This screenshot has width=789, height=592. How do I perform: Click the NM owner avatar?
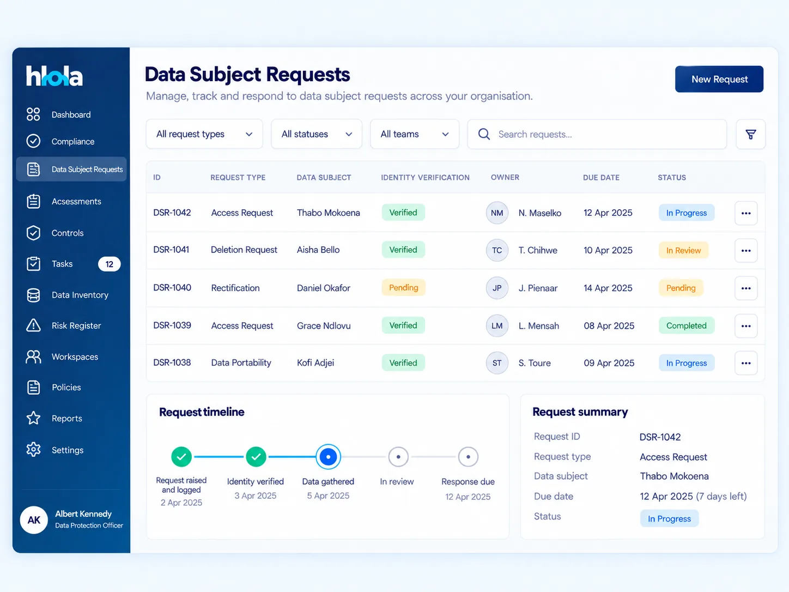[x=497, y=213]
